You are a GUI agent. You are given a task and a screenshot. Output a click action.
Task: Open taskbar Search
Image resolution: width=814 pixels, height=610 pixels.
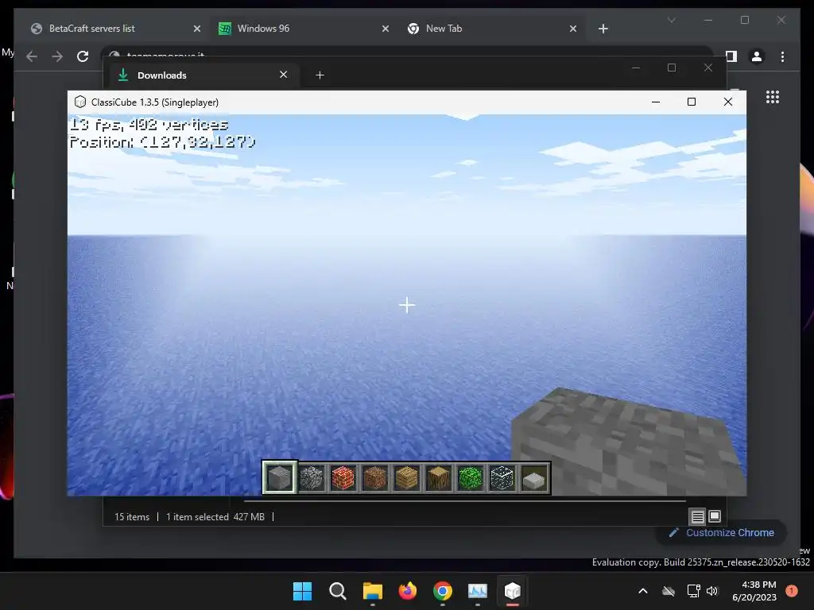point(337,591)
